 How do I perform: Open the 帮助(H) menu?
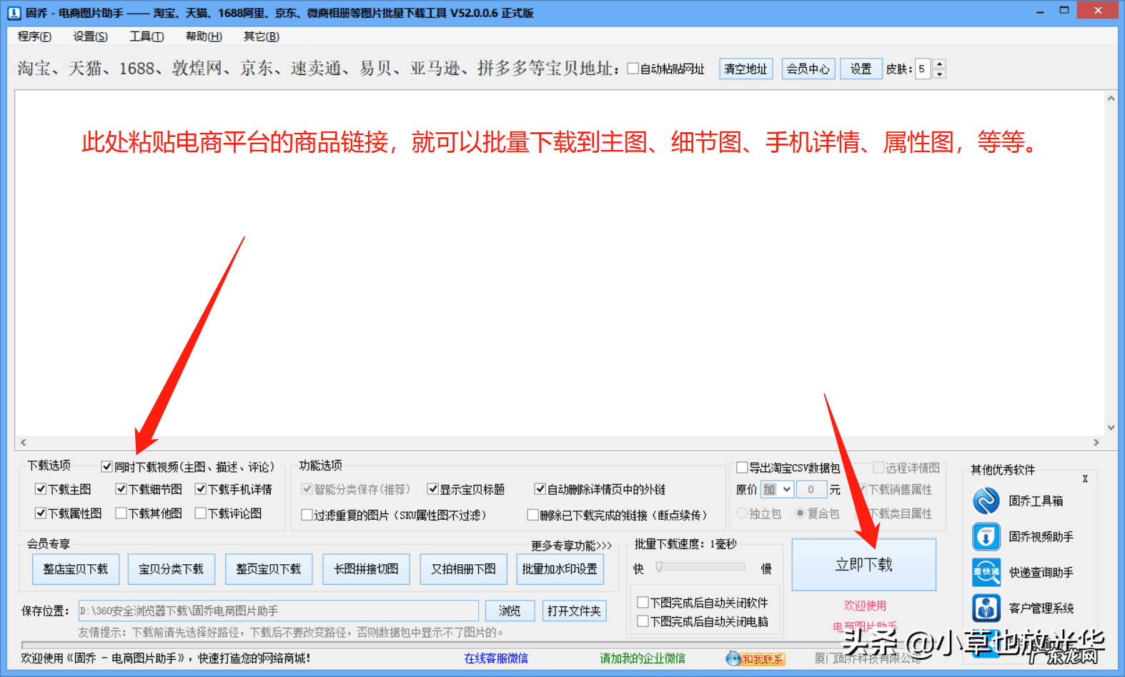point(204,36)
